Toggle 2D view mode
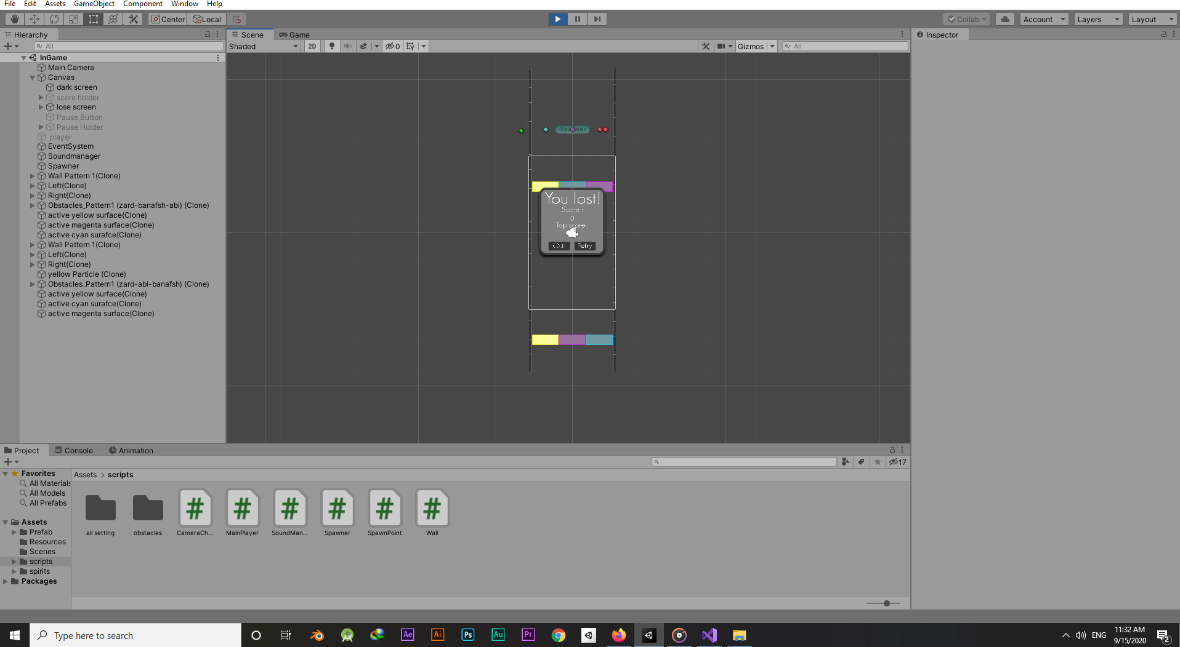Image resolution: width=1180 pixels, height=647 pixels. point(312,46)
